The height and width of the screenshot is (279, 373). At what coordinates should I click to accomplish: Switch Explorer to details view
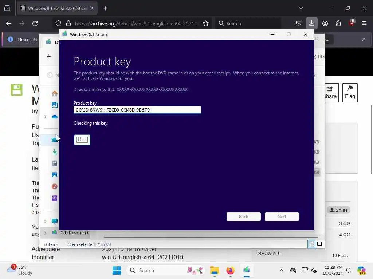point(311,244)
